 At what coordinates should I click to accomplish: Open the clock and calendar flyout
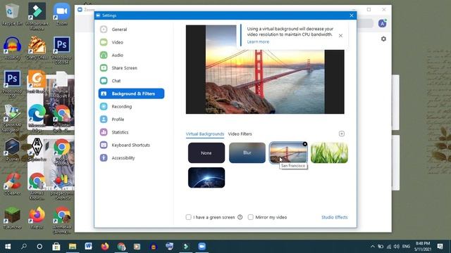click(x=423, y=247)
